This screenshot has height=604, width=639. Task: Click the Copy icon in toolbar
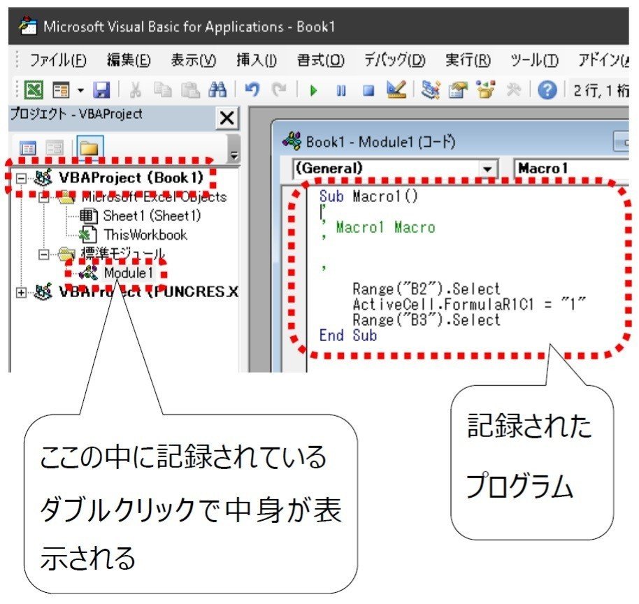coord(163,90)
